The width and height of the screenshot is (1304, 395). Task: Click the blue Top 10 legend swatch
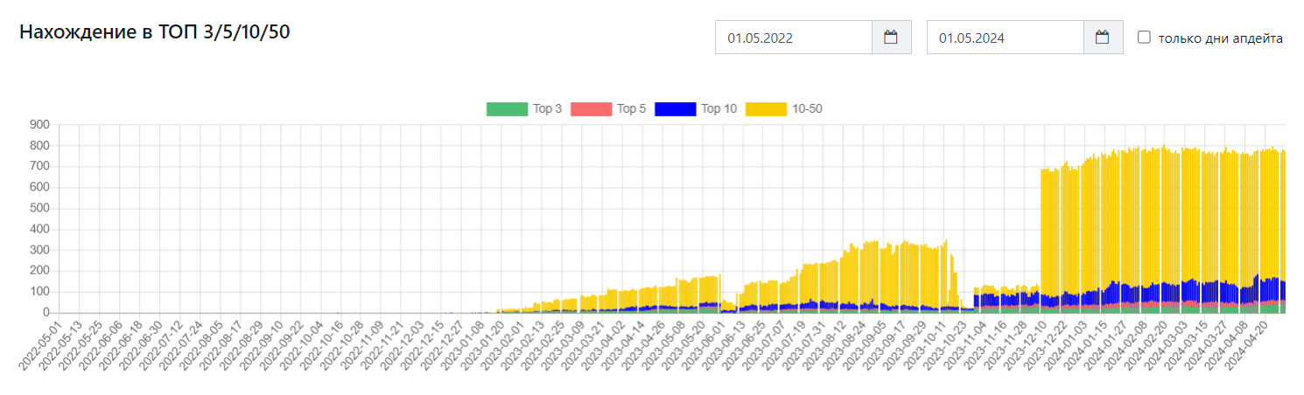[x=675, y=109]
